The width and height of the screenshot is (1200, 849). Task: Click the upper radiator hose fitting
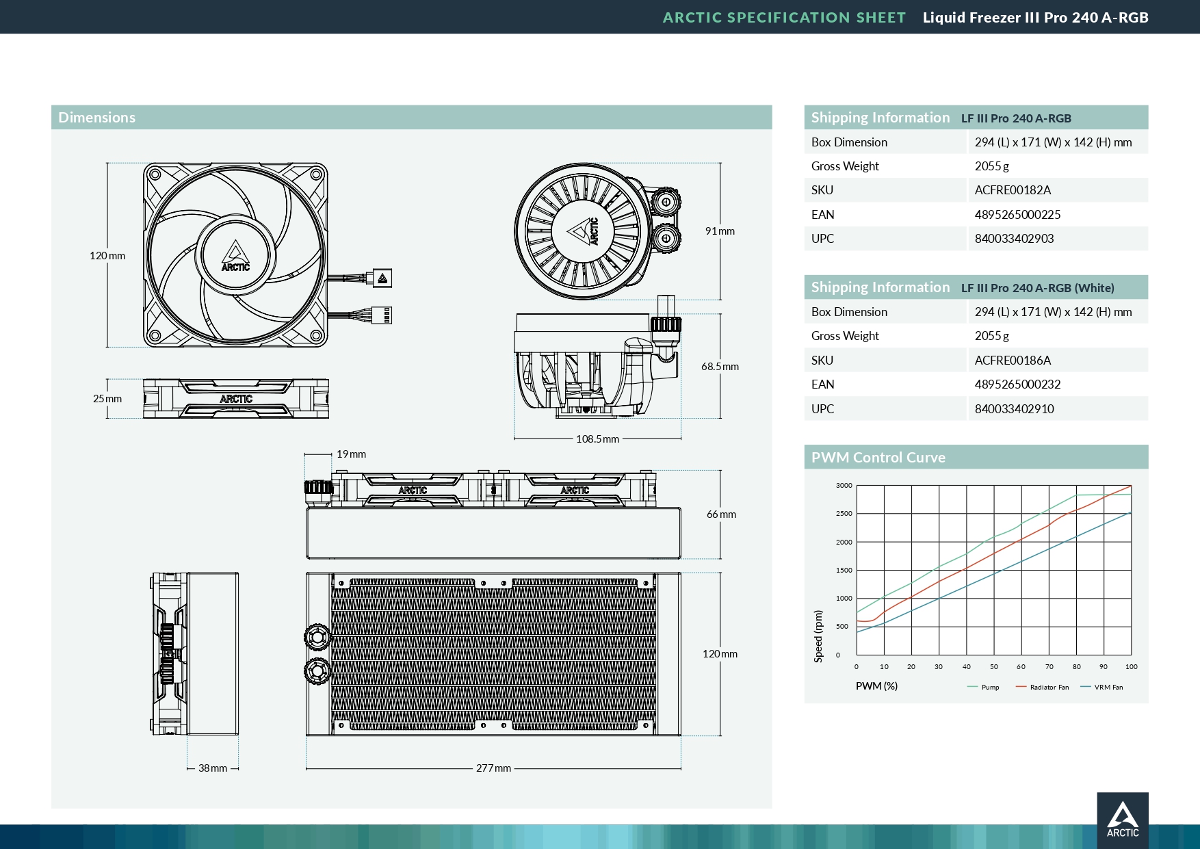pyautogui.click(x=317, y=637)
